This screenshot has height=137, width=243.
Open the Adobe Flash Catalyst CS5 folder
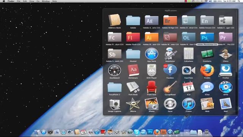click(x=115, y=37)
